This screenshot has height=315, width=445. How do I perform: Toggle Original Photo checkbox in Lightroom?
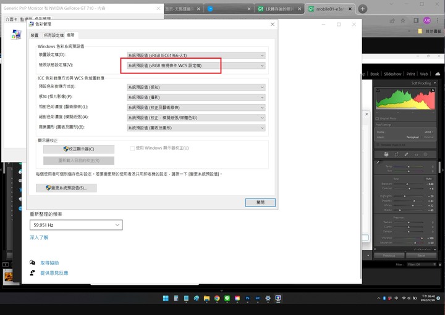point(378,118)
